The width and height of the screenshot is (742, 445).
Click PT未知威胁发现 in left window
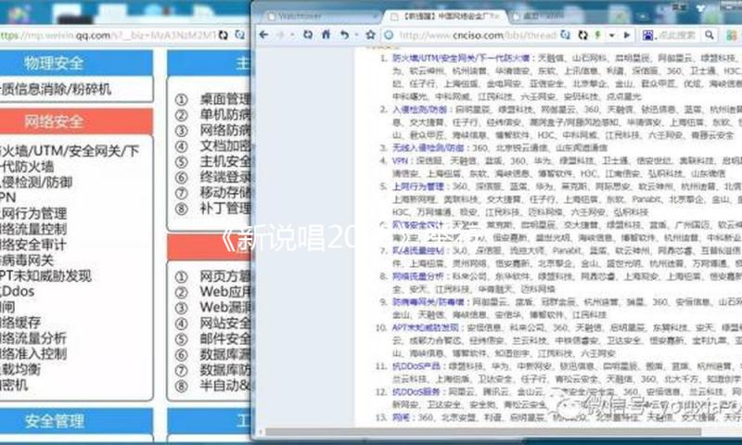pyautogui.click(x=45, y=275)
